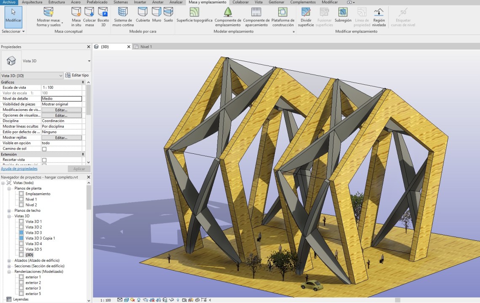480x303 pixels.
Task: Expand the Planos de techo tree node
Action: click(9, 211)
